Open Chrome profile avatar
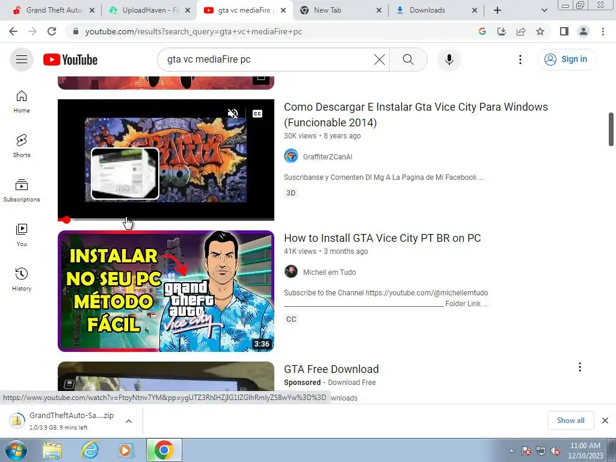Screen dimensions: 616x462 click(584, 31)
